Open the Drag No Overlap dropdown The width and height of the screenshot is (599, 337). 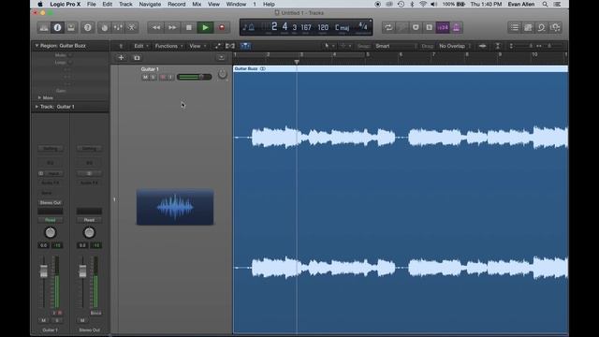[455, 46]
